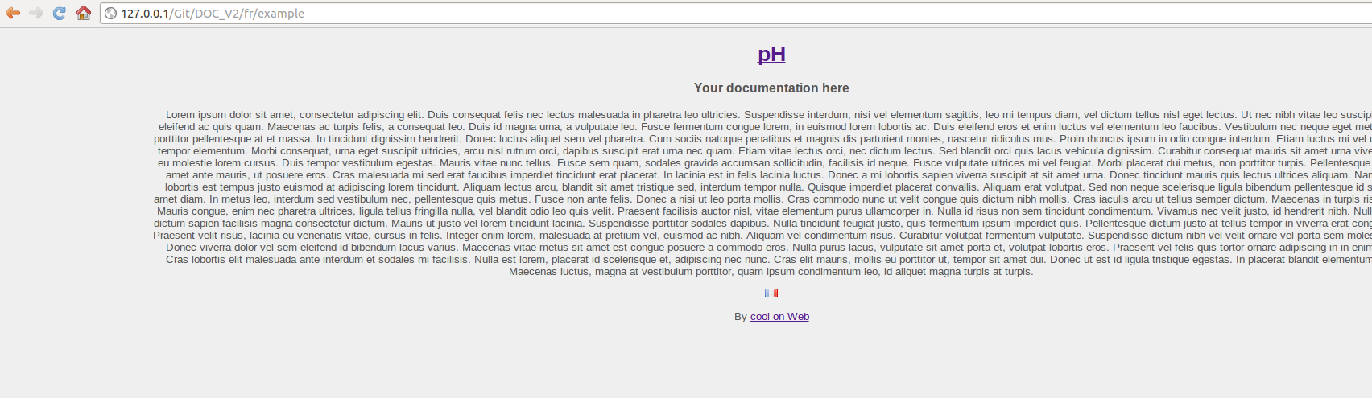Reload the page with the refresh icon
1372x398 pixels.
tap(60, 13)
